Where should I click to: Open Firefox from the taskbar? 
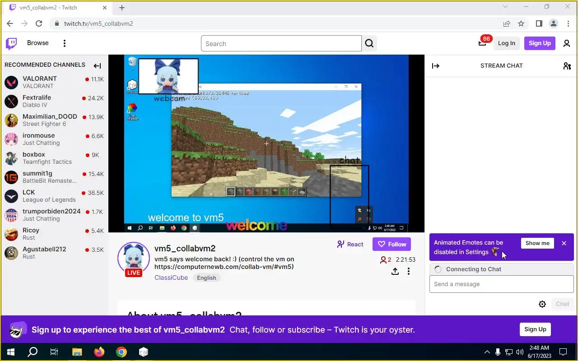[x=99, y=352]
